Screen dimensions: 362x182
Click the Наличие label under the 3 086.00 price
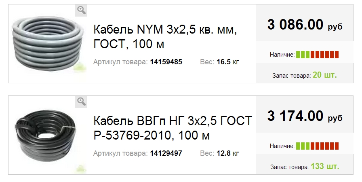[282, 55]
